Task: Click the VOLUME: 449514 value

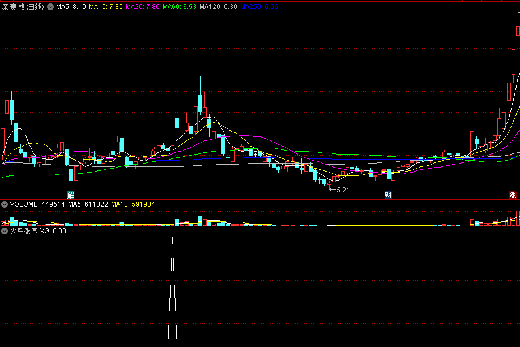Action: point(37,204)
